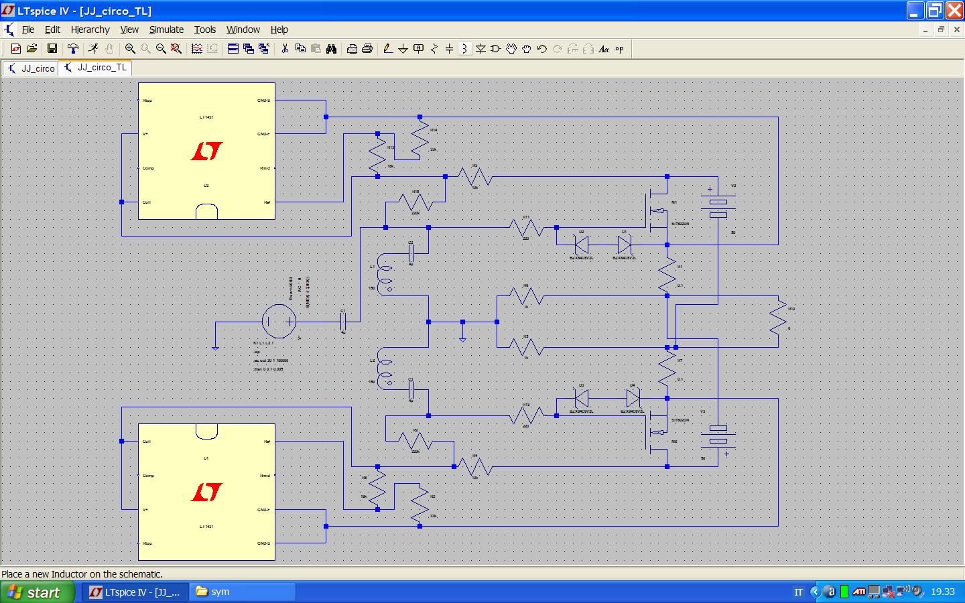This screenshot has width=965, height=603.
Task: Open the Help menu
Action: [279, 29]
